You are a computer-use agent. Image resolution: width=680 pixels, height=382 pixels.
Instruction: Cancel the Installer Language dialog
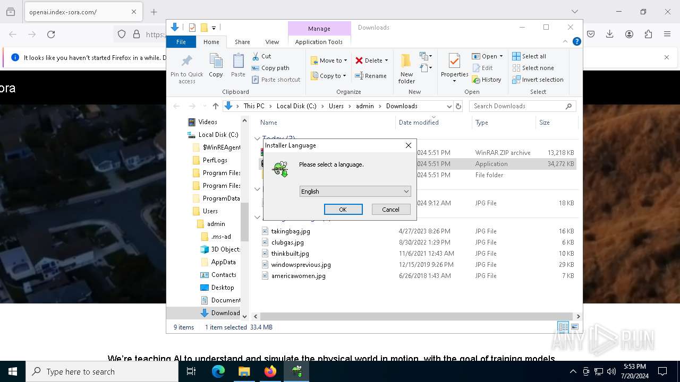tap(390, 210)
